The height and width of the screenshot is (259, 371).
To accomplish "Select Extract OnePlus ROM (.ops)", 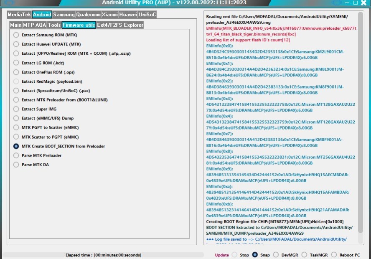I will click(16, 72).
